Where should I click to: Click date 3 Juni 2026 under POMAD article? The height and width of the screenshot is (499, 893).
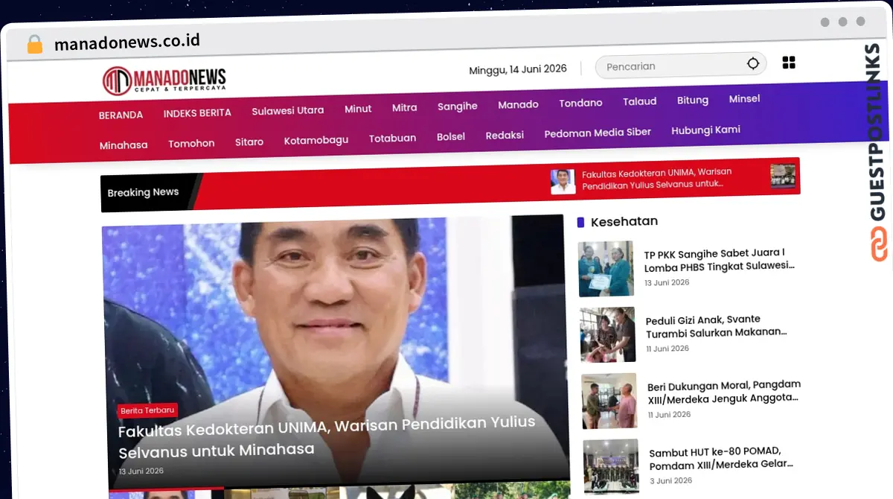pos(670,481)
